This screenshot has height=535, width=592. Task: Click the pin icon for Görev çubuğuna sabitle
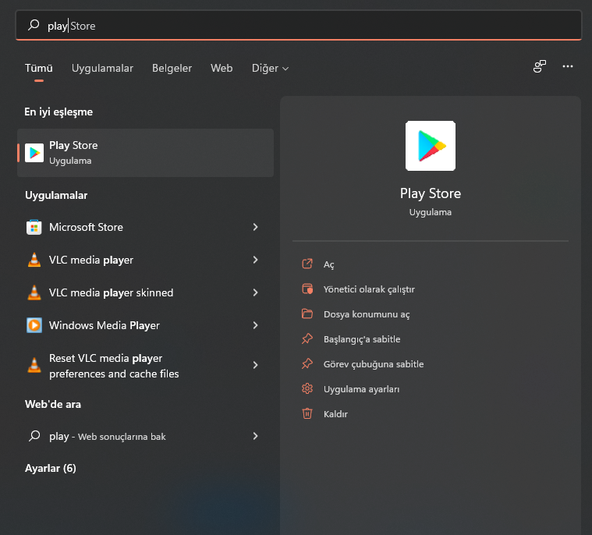click(x=307, y=363)
